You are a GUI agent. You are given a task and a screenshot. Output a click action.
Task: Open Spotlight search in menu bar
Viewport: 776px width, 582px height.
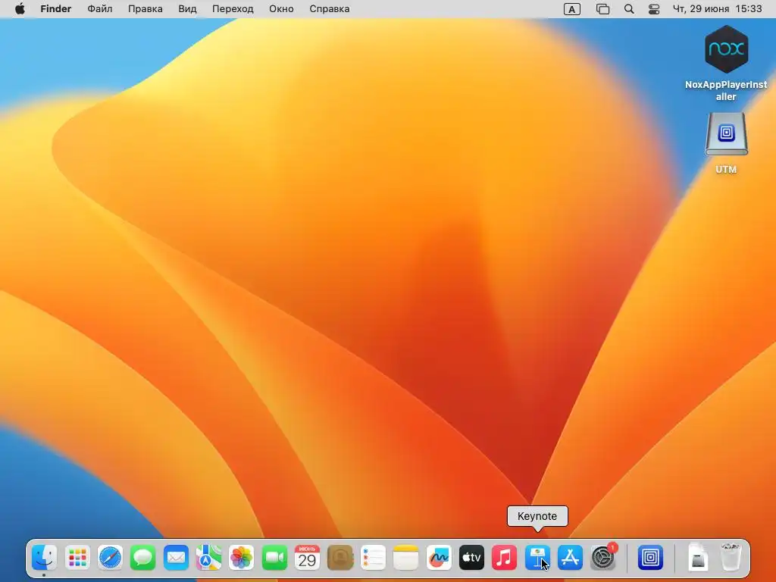coord(629,9)
